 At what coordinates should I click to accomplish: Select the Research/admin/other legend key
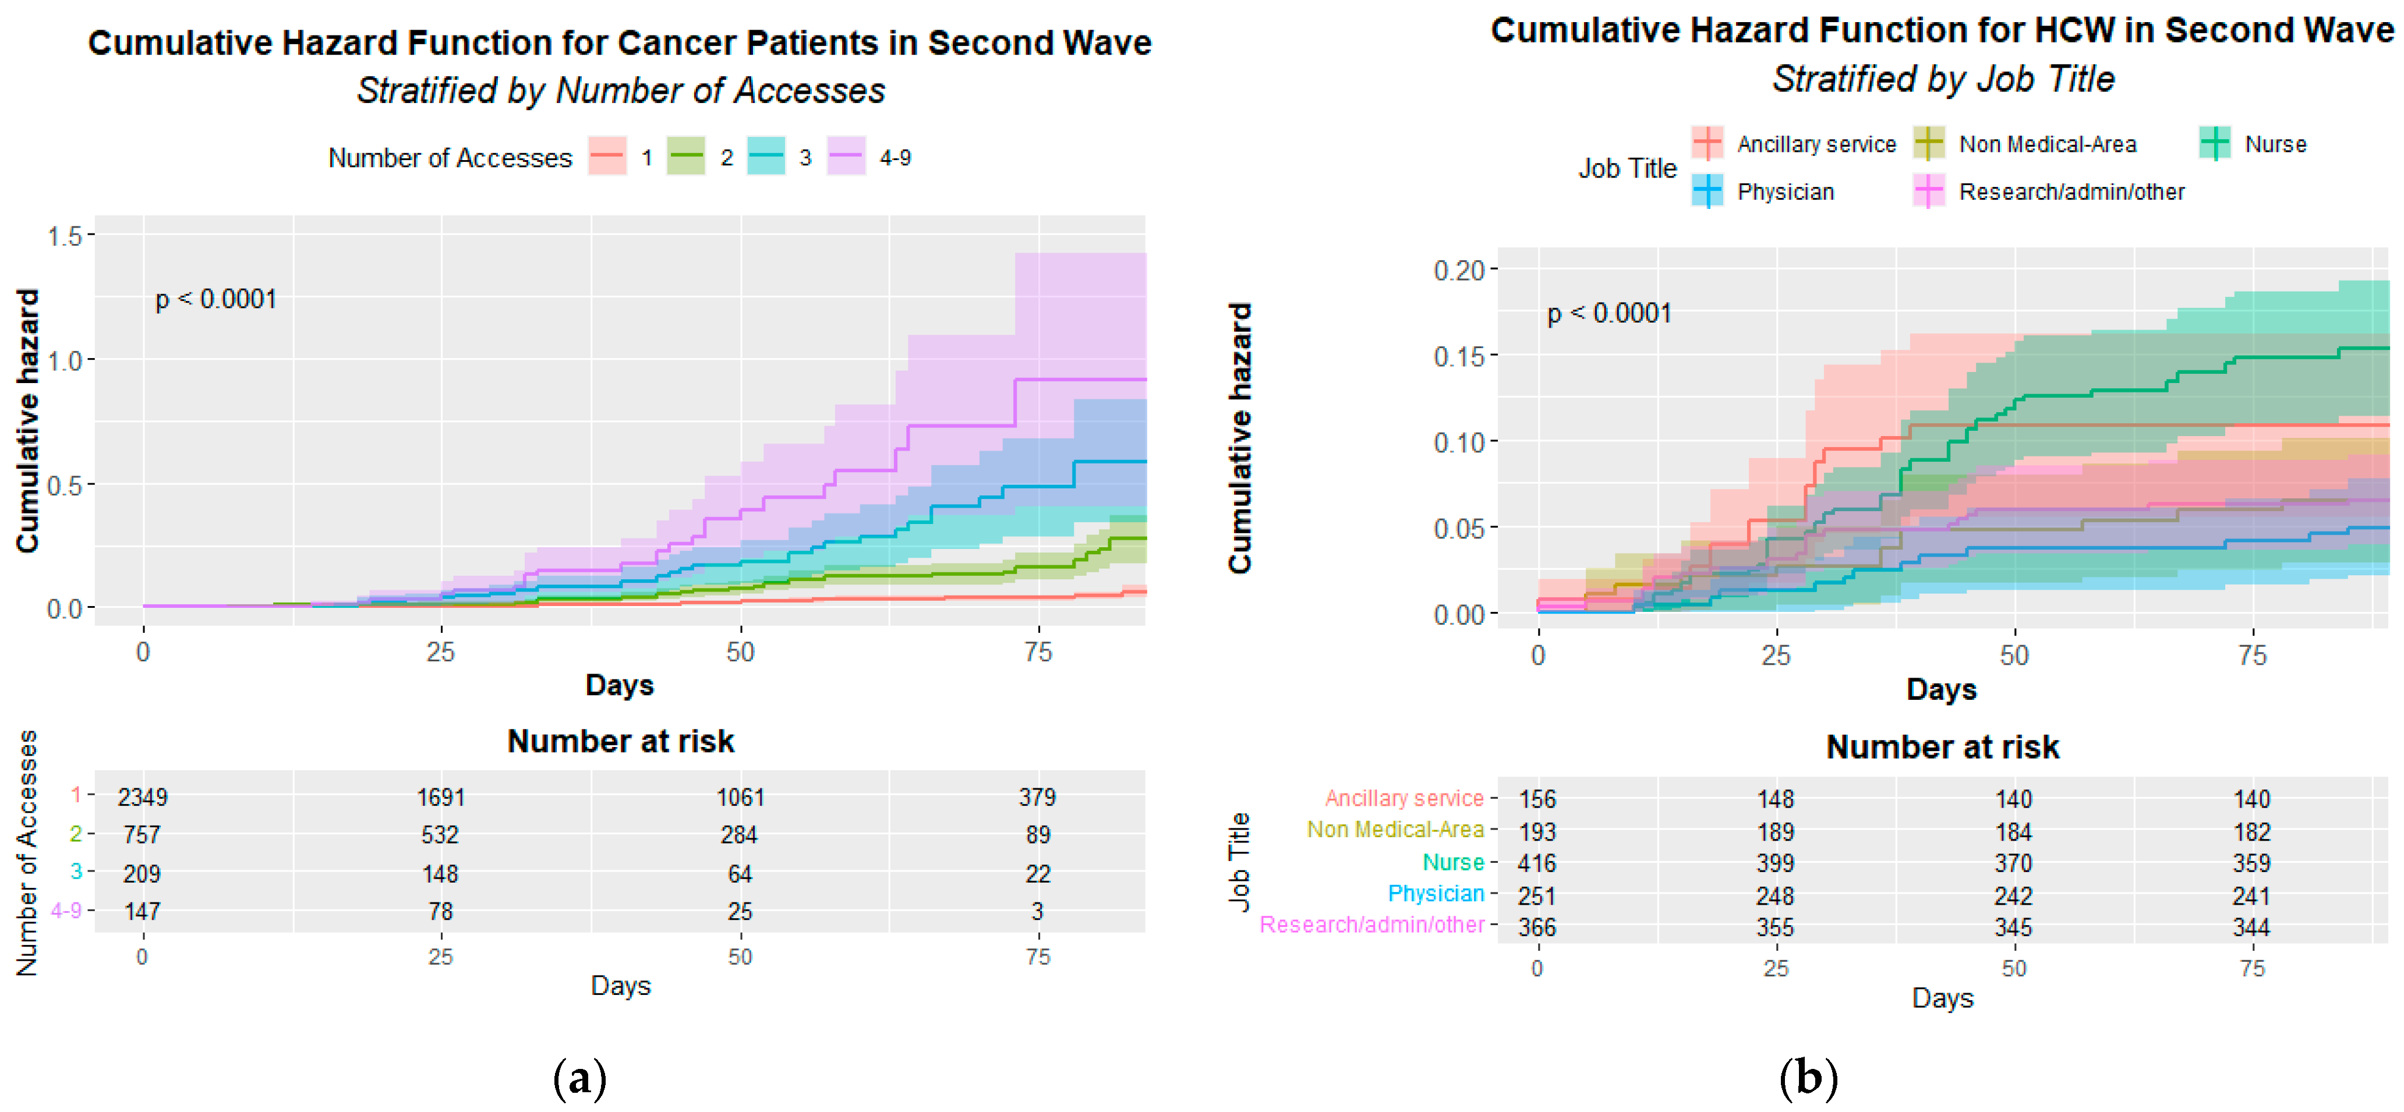coord(1929,191)
